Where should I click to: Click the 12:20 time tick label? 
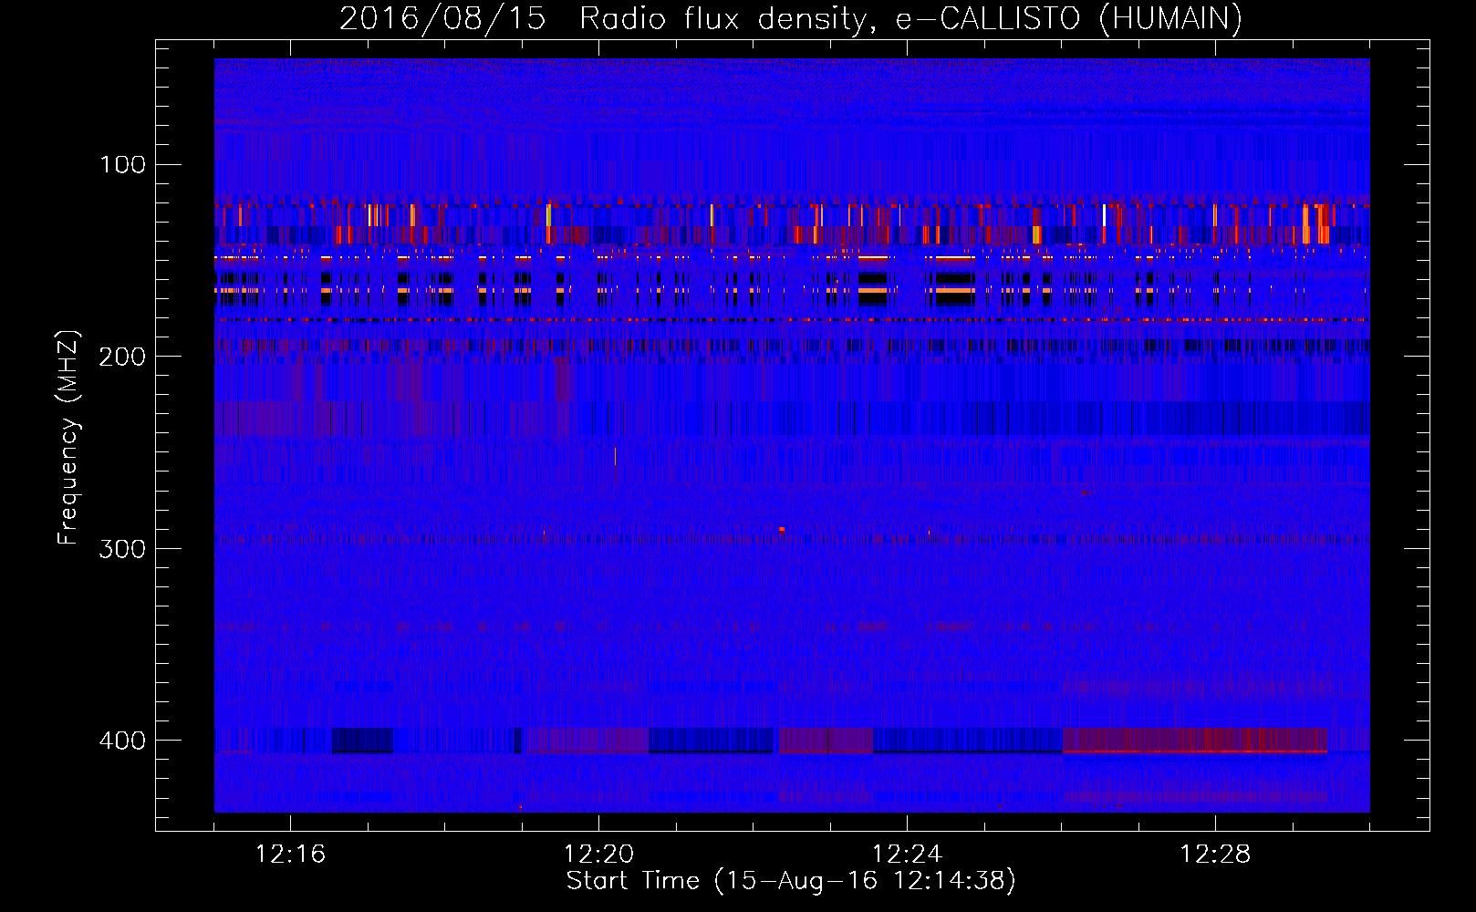click(x=598, y=855)
